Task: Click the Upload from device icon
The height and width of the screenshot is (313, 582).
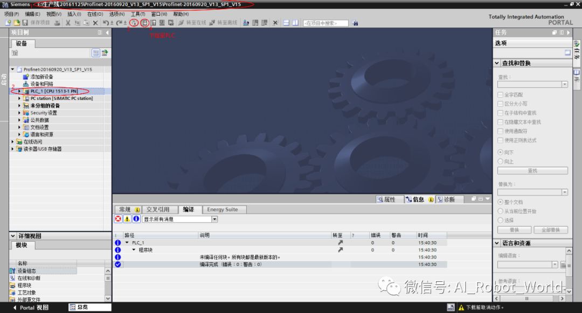Action: pos(153,23)
